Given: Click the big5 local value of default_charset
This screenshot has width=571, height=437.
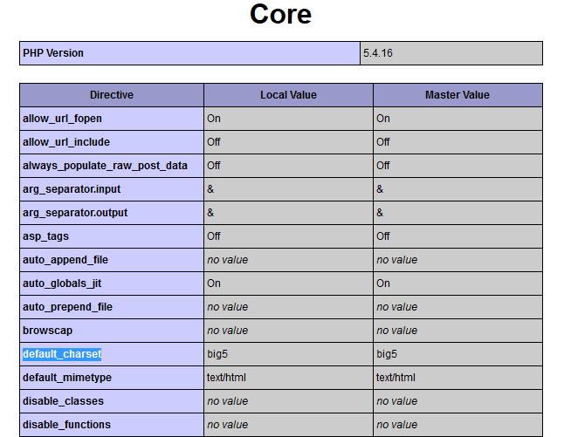Looking at the screenshot, I should point(217,354).
